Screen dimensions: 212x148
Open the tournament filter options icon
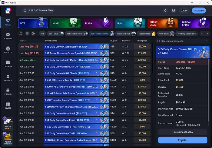point(27,34)
